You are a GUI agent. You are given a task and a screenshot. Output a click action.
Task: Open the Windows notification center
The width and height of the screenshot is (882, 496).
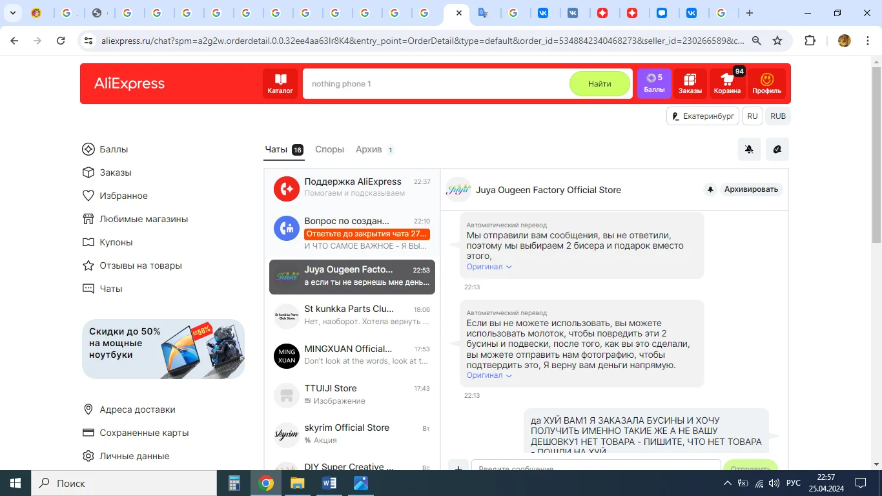click(x=861, y=483)
